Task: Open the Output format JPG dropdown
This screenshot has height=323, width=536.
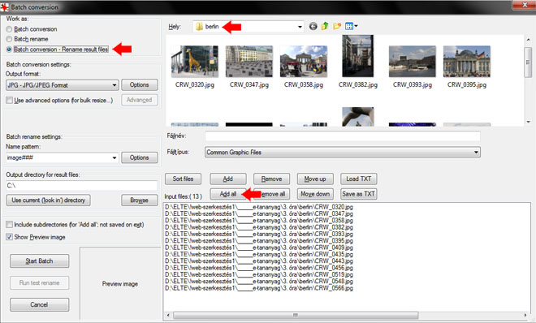Action: click(x=62, y=85)
